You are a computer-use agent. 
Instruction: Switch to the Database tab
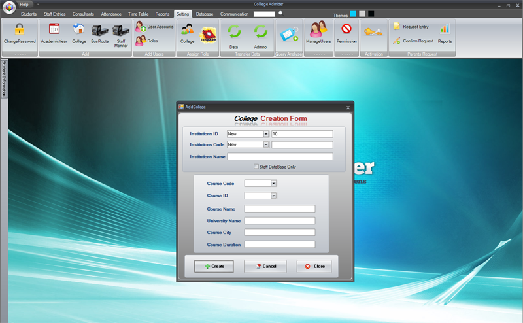(x=205, y=14)
